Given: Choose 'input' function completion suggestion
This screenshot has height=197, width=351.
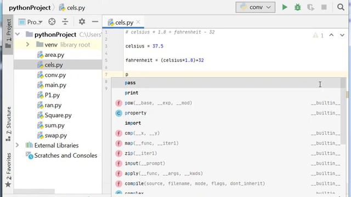Looking at the screenshot, I should pos(226,163).
